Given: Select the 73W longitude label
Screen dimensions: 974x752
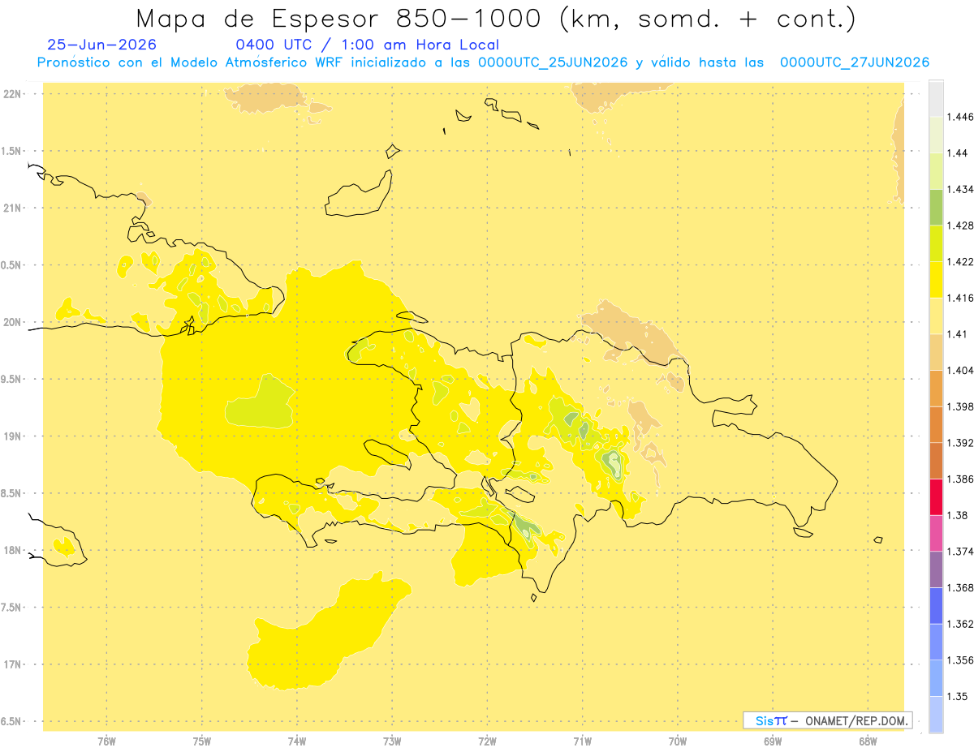Looking at the screenshot, I should click(x=392, y=741).
